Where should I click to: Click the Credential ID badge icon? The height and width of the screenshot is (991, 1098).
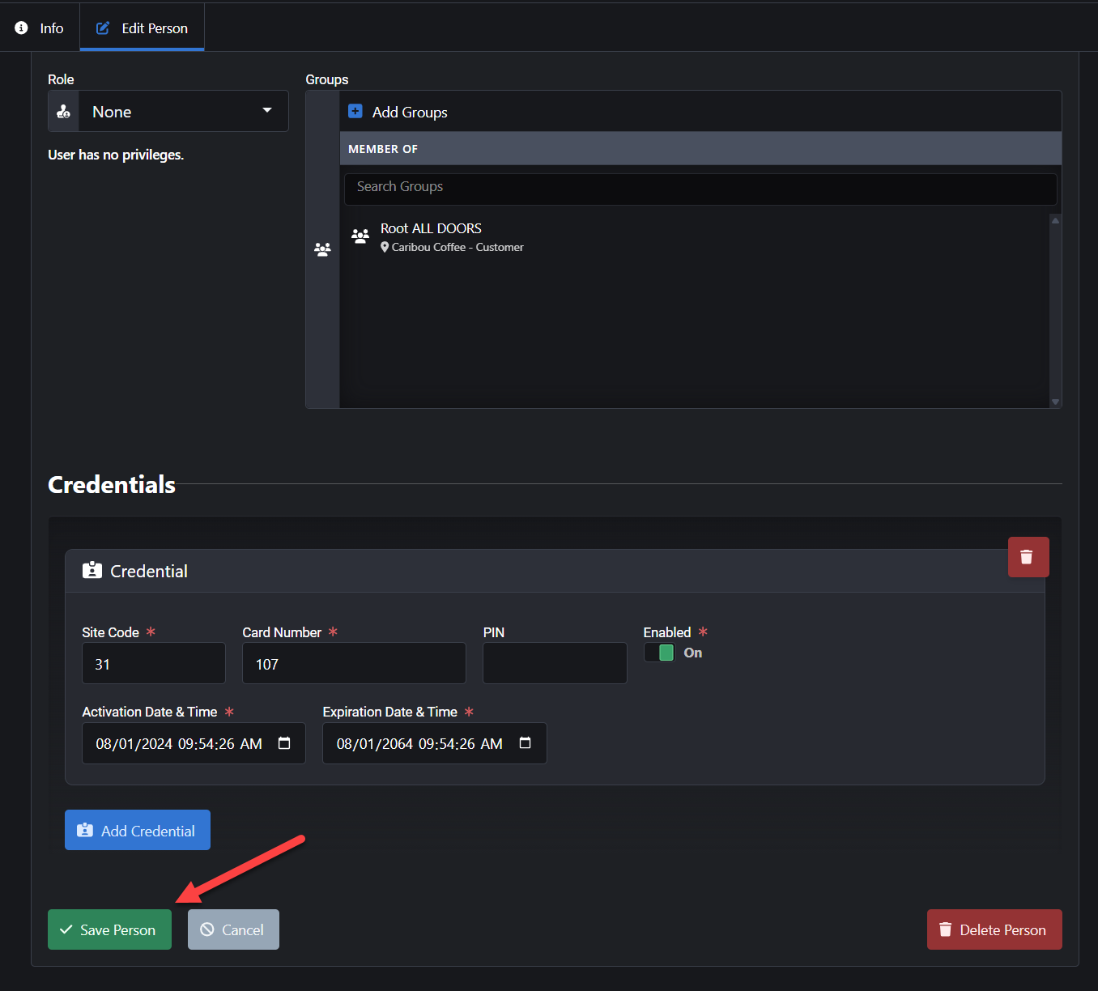click(x=92, y=571)
